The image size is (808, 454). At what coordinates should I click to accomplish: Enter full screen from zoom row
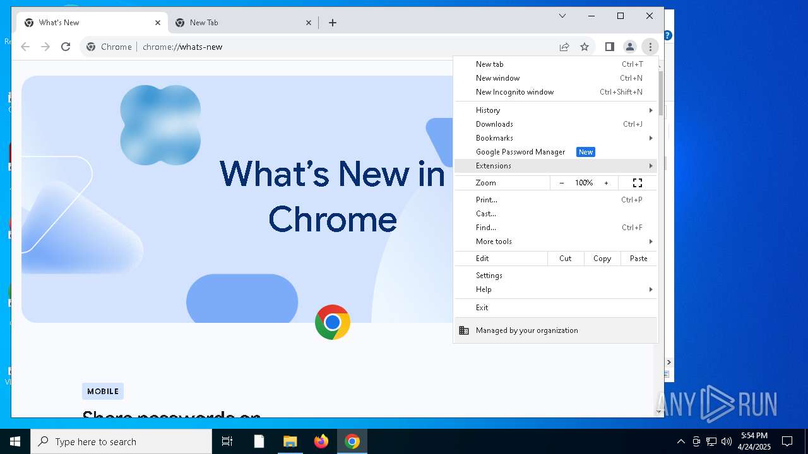638,183
